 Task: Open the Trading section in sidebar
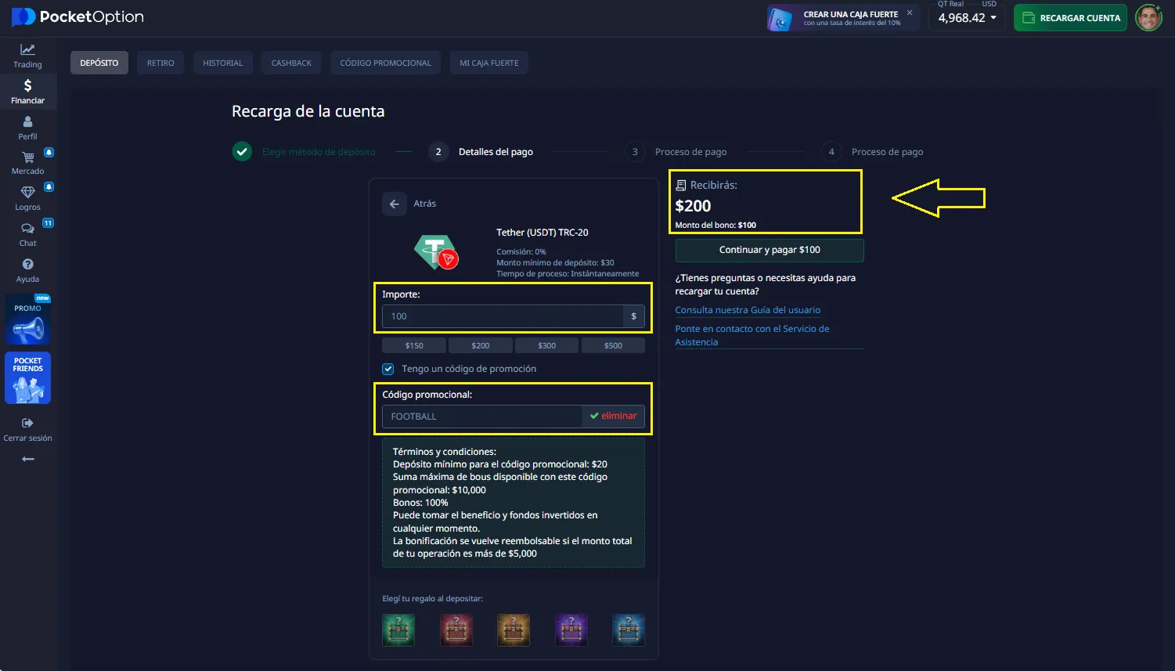[27, 56]
